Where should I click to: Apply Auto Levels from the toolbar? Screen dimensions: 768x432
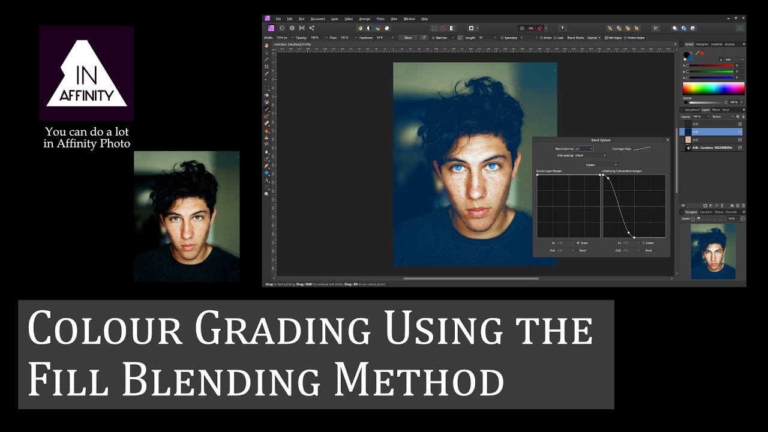tap(360, 28)
